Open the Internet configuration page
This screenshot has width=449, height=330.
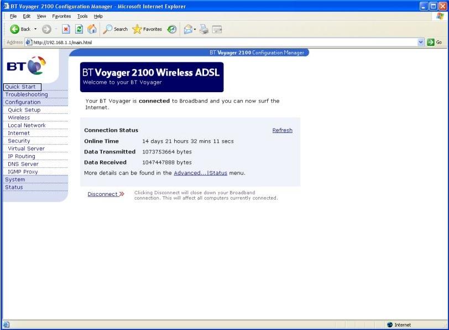[x=19, y=133]
